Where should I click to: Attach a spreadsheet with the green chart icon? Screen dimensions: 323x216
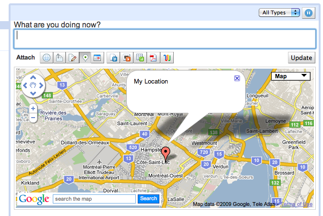140,58
